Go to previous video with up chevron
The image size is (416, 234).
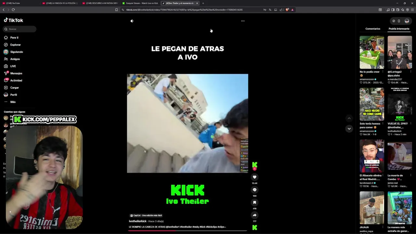[349, 118]
